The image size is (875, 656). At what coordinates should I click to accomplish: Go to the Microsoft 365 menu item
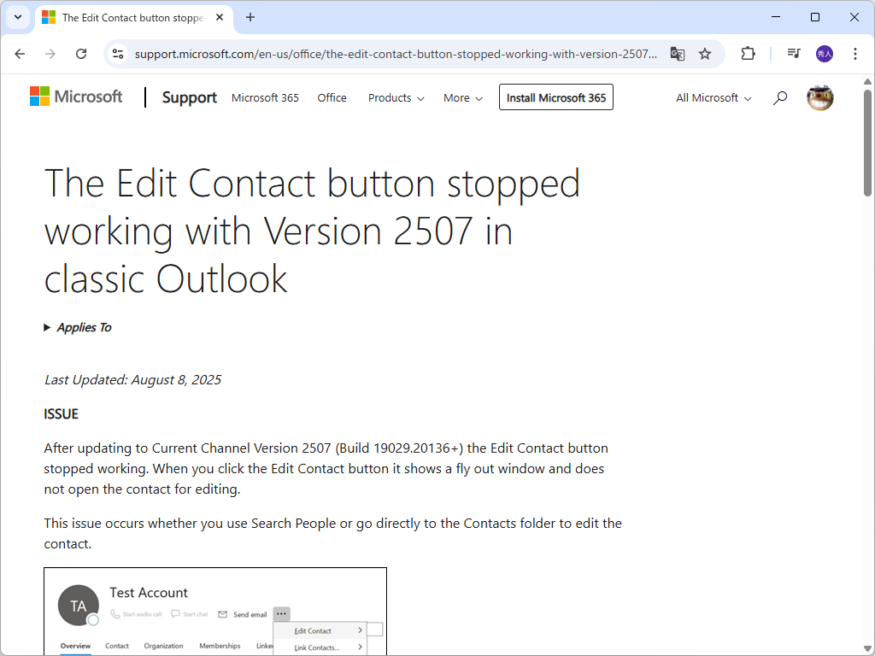coord(265,98)
